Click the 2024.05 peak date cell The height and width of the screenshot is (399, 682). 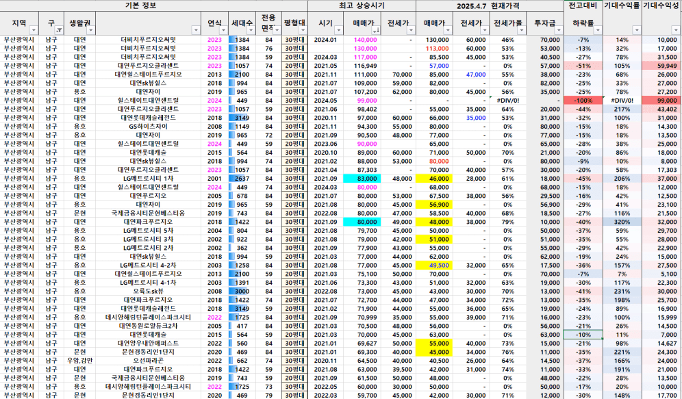(x=325, y=101)
